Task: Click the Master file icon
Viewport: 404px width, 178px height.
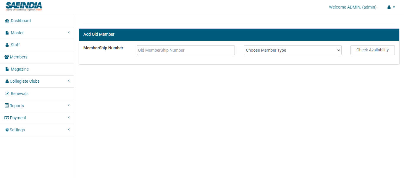Action: coord(7,33)
